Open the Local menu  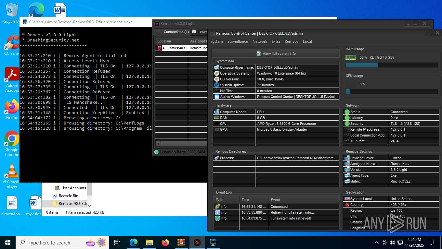pyautogui.click(x=307, y=41)
